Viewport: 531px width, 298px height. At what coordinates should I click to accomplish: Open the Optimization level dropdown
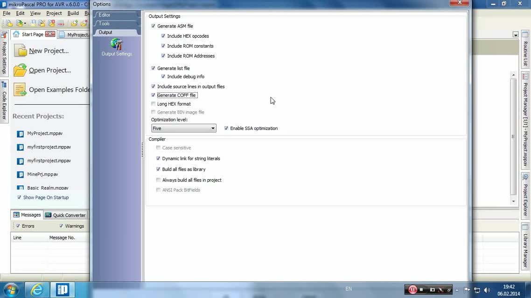[183, 129]
